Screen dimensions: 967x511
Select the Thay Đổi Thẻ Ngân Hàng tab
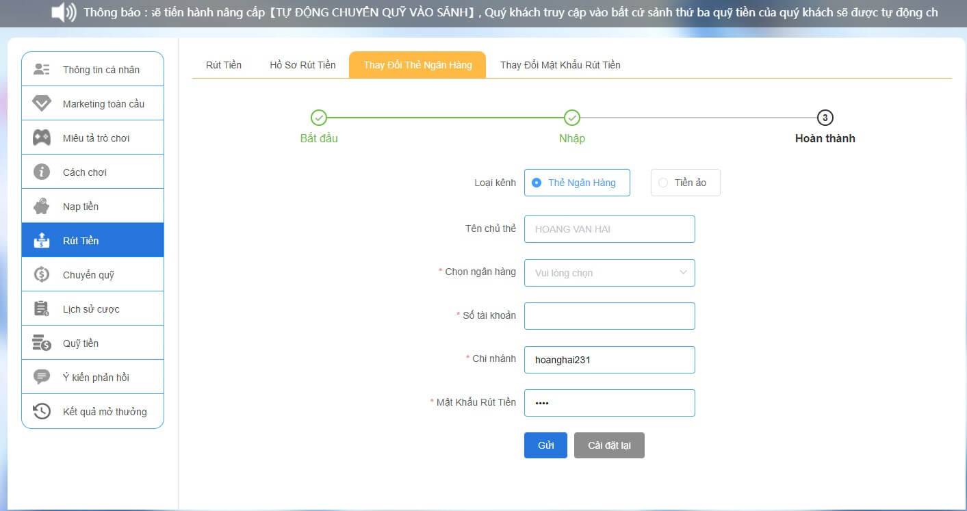417,65
